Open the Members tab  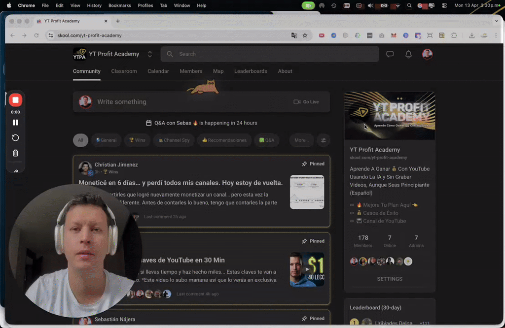(191, 71)
